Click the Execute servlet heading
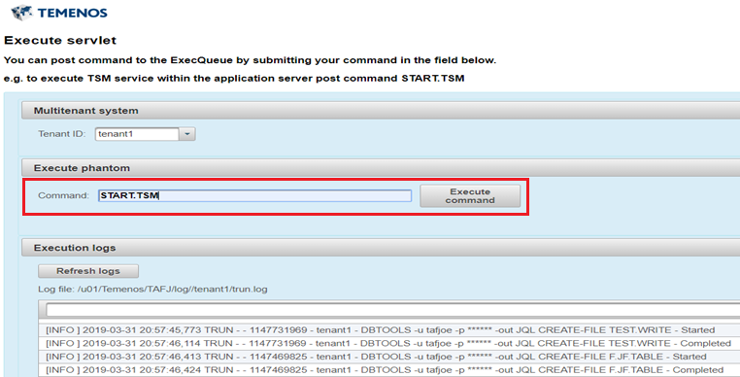Viewport: 740px width, 377px height. (60, 41)
